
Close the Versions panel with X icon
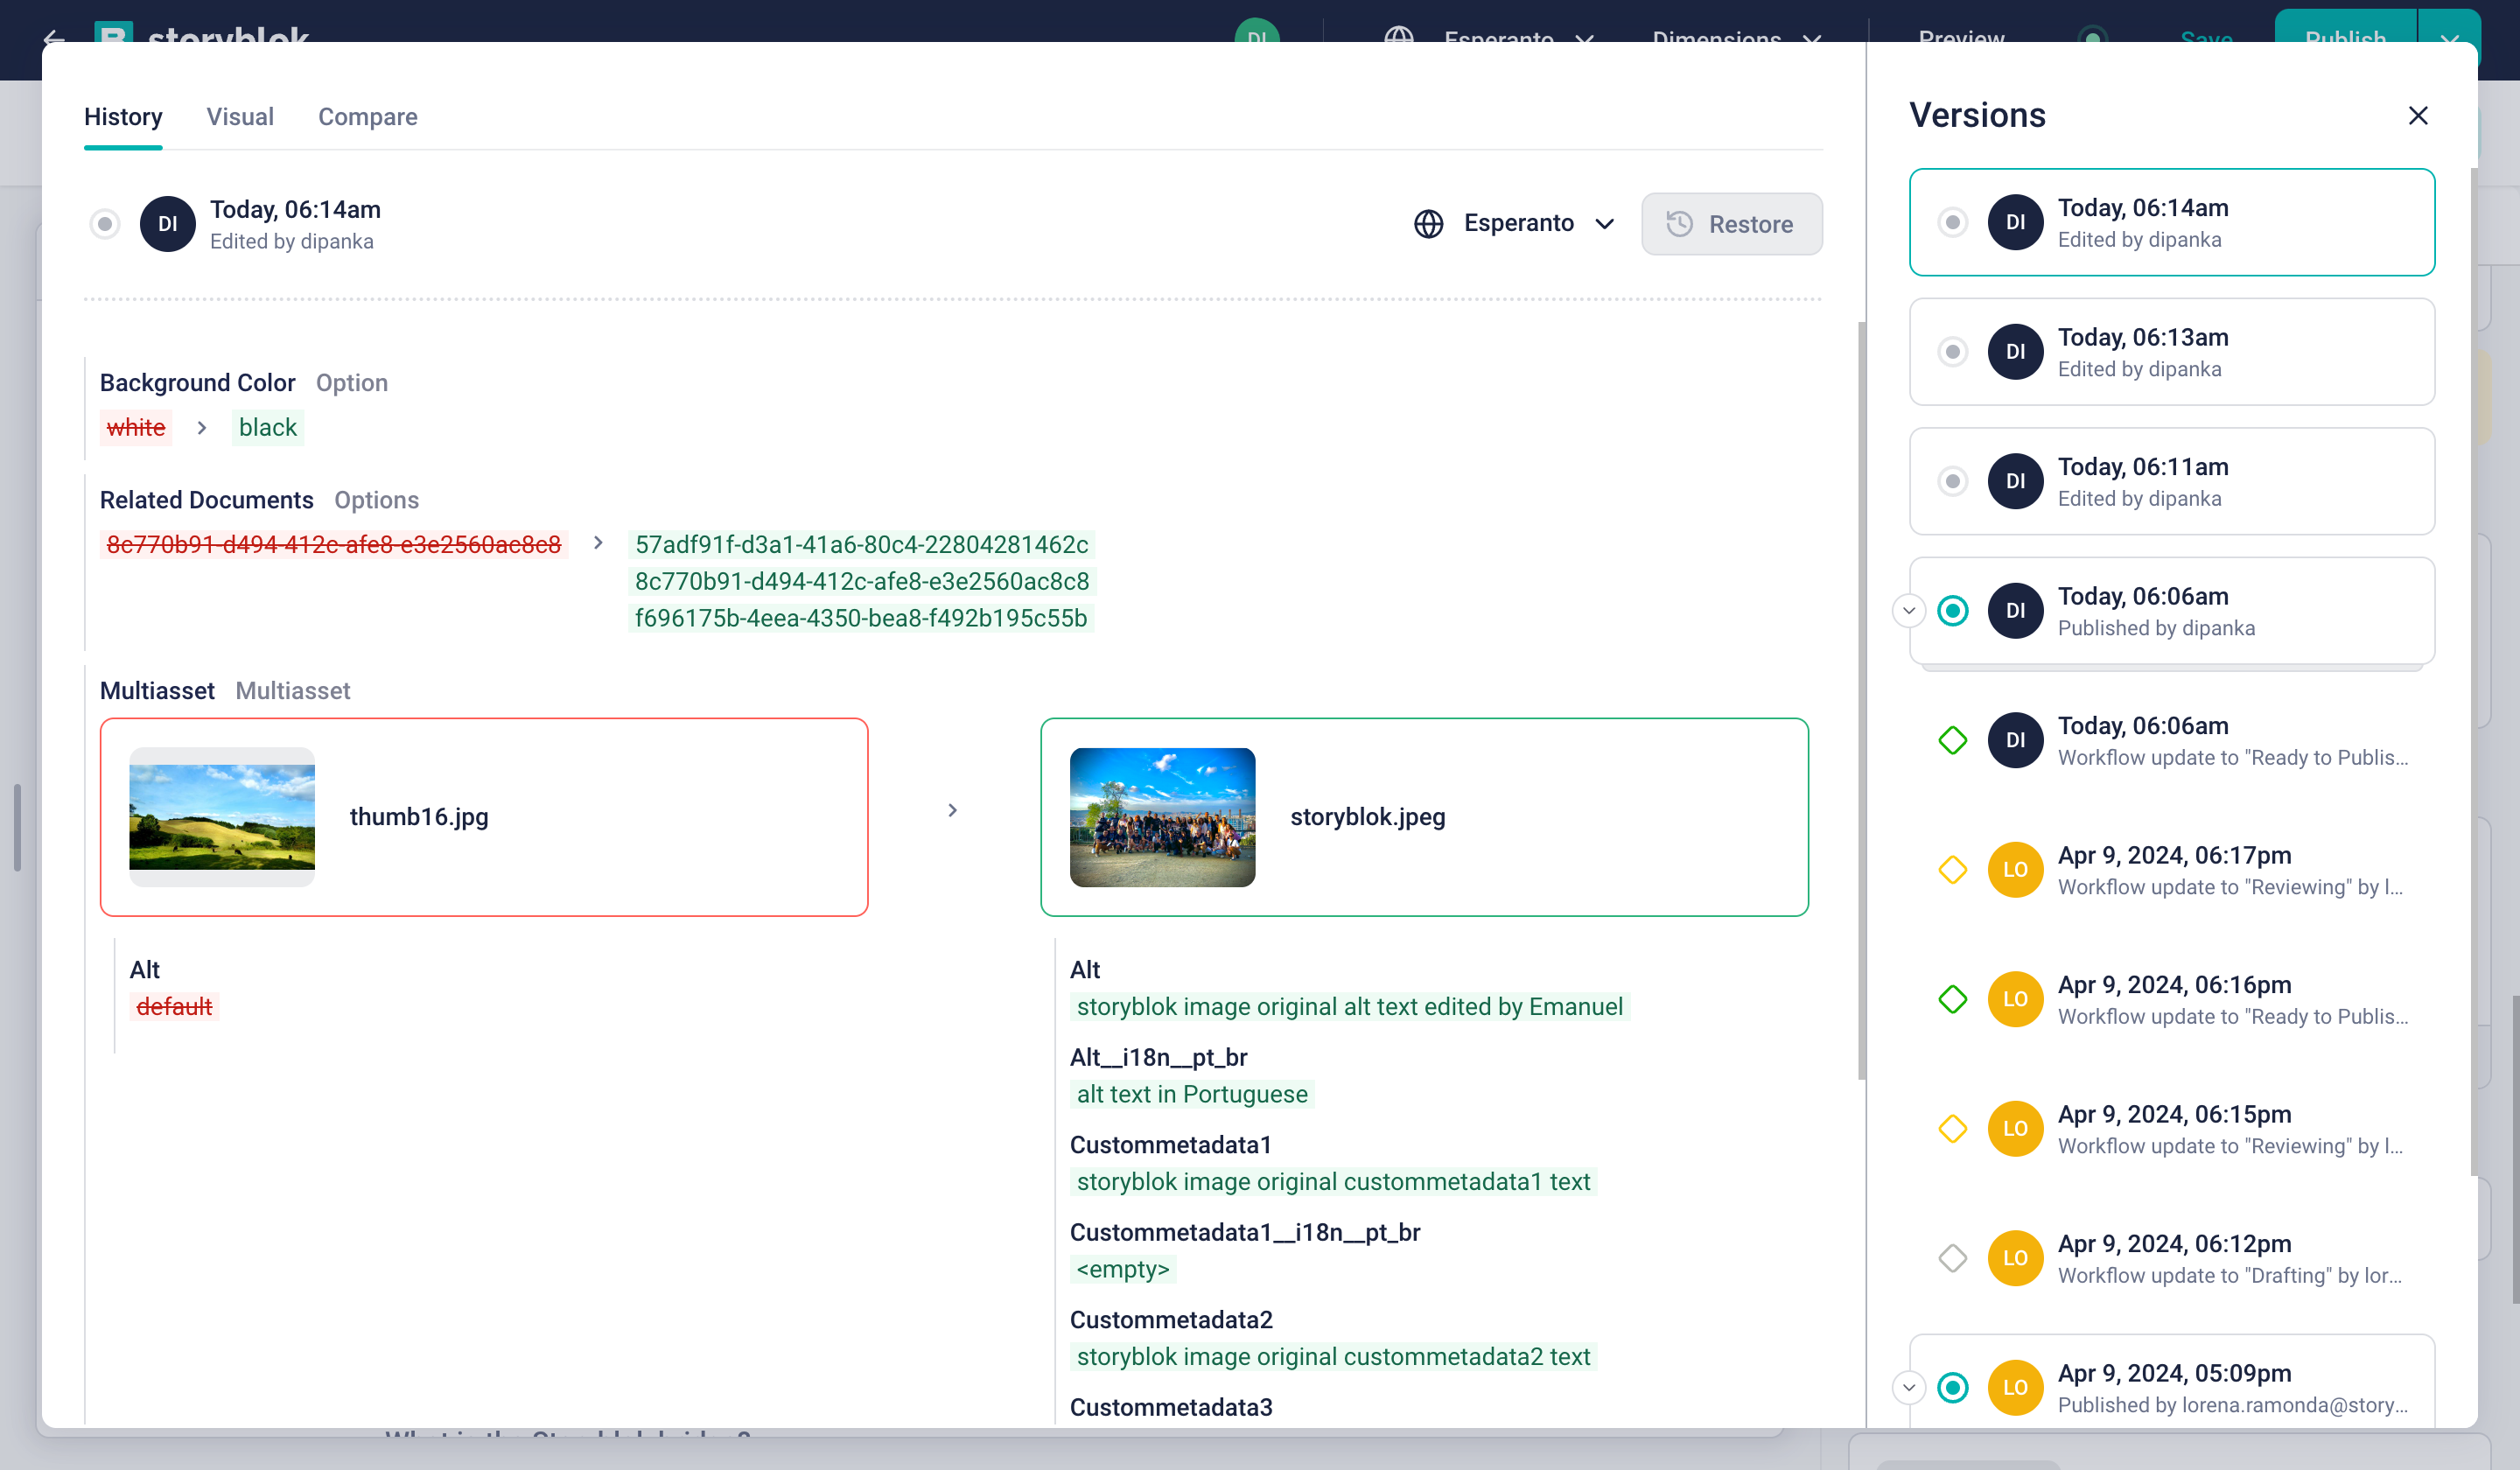2417,116
